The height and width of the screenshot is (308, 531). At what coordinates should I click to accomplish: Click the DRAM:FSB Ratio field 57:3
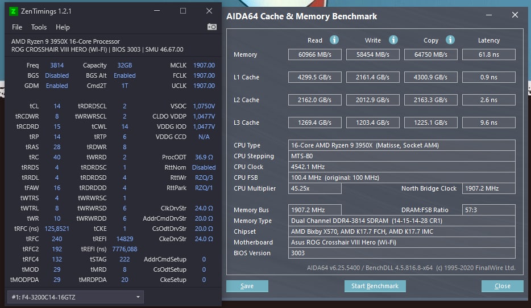[x=489, y=210]
